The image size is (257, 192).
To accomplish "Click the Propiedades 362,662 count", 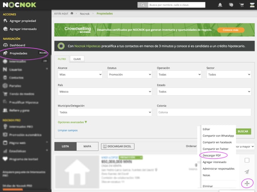I will 43,53.
